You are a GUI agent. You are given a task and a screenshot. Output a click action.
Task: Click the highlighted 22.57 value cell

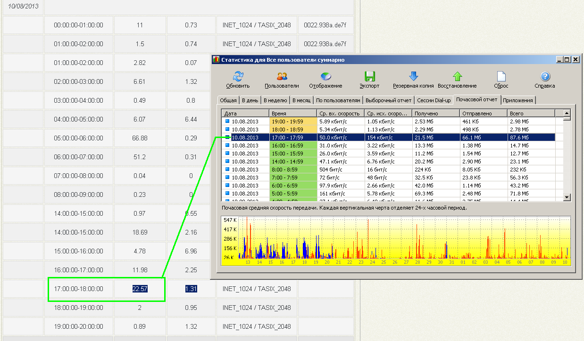click(x=140, y=289)
